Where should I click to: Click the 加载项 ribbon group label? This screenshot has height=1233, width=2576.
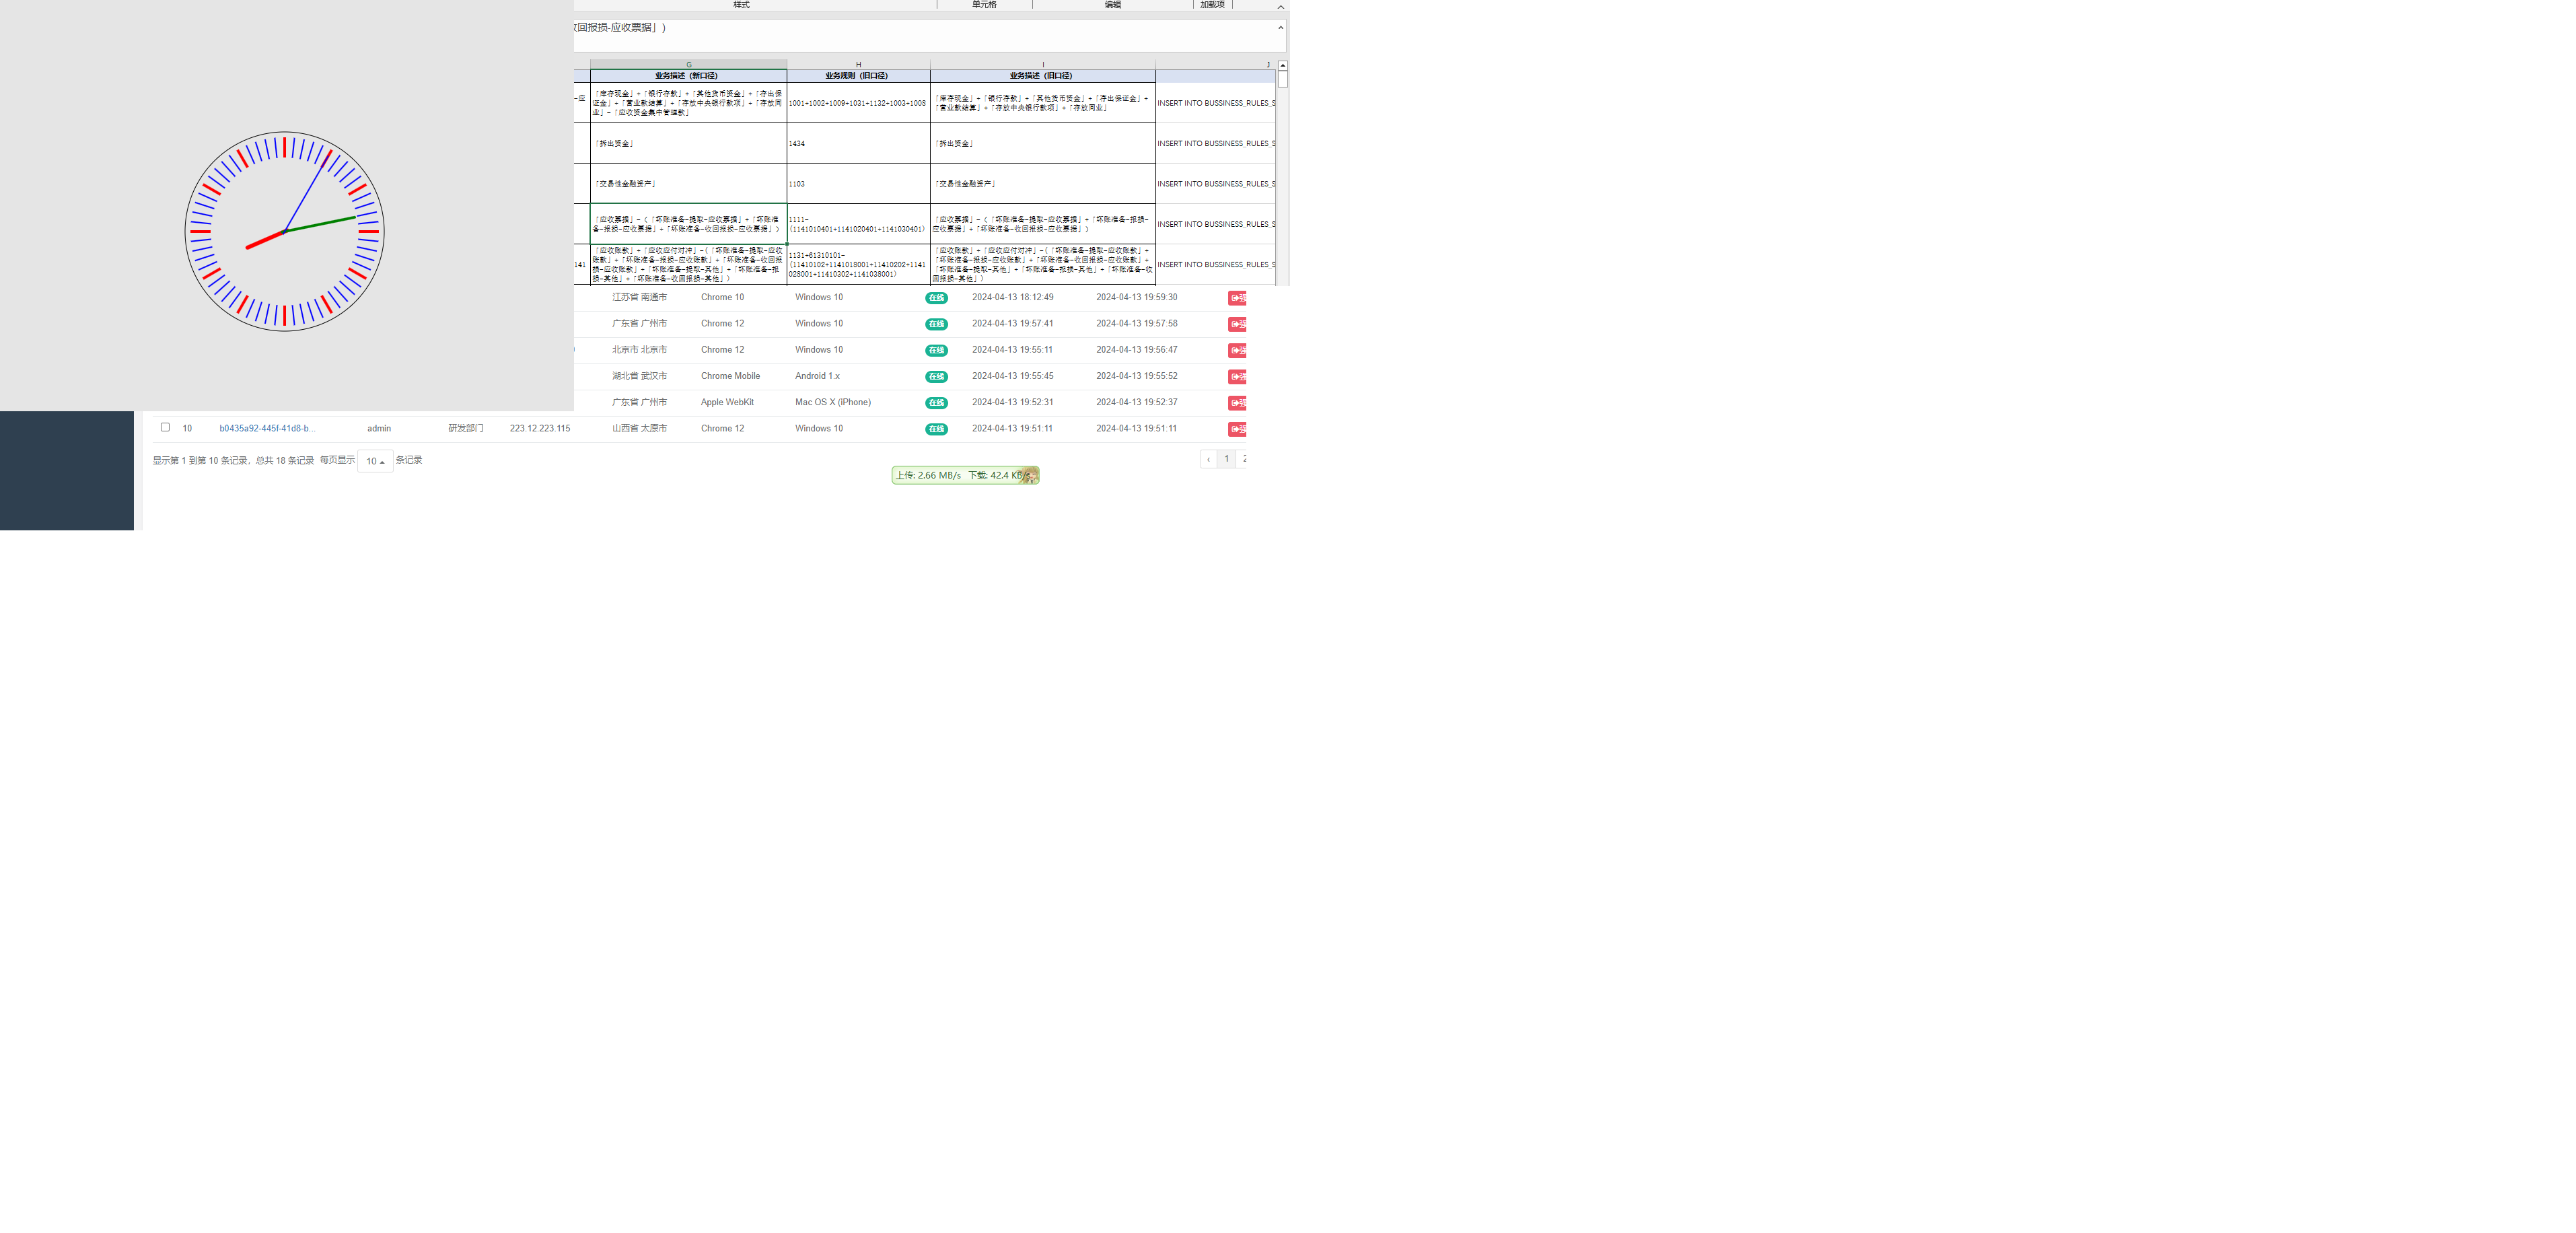[1212, 5]
